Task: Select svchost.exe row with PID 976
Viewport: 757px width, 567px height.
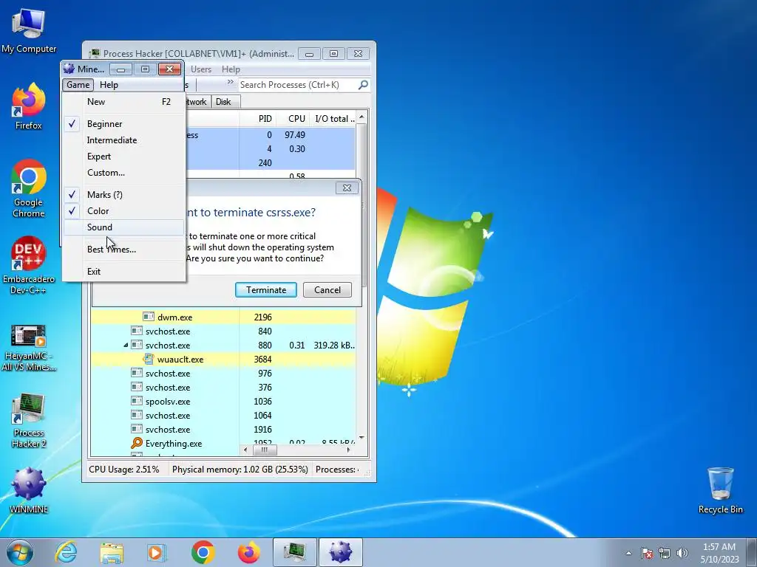Action: coord(223,373)
